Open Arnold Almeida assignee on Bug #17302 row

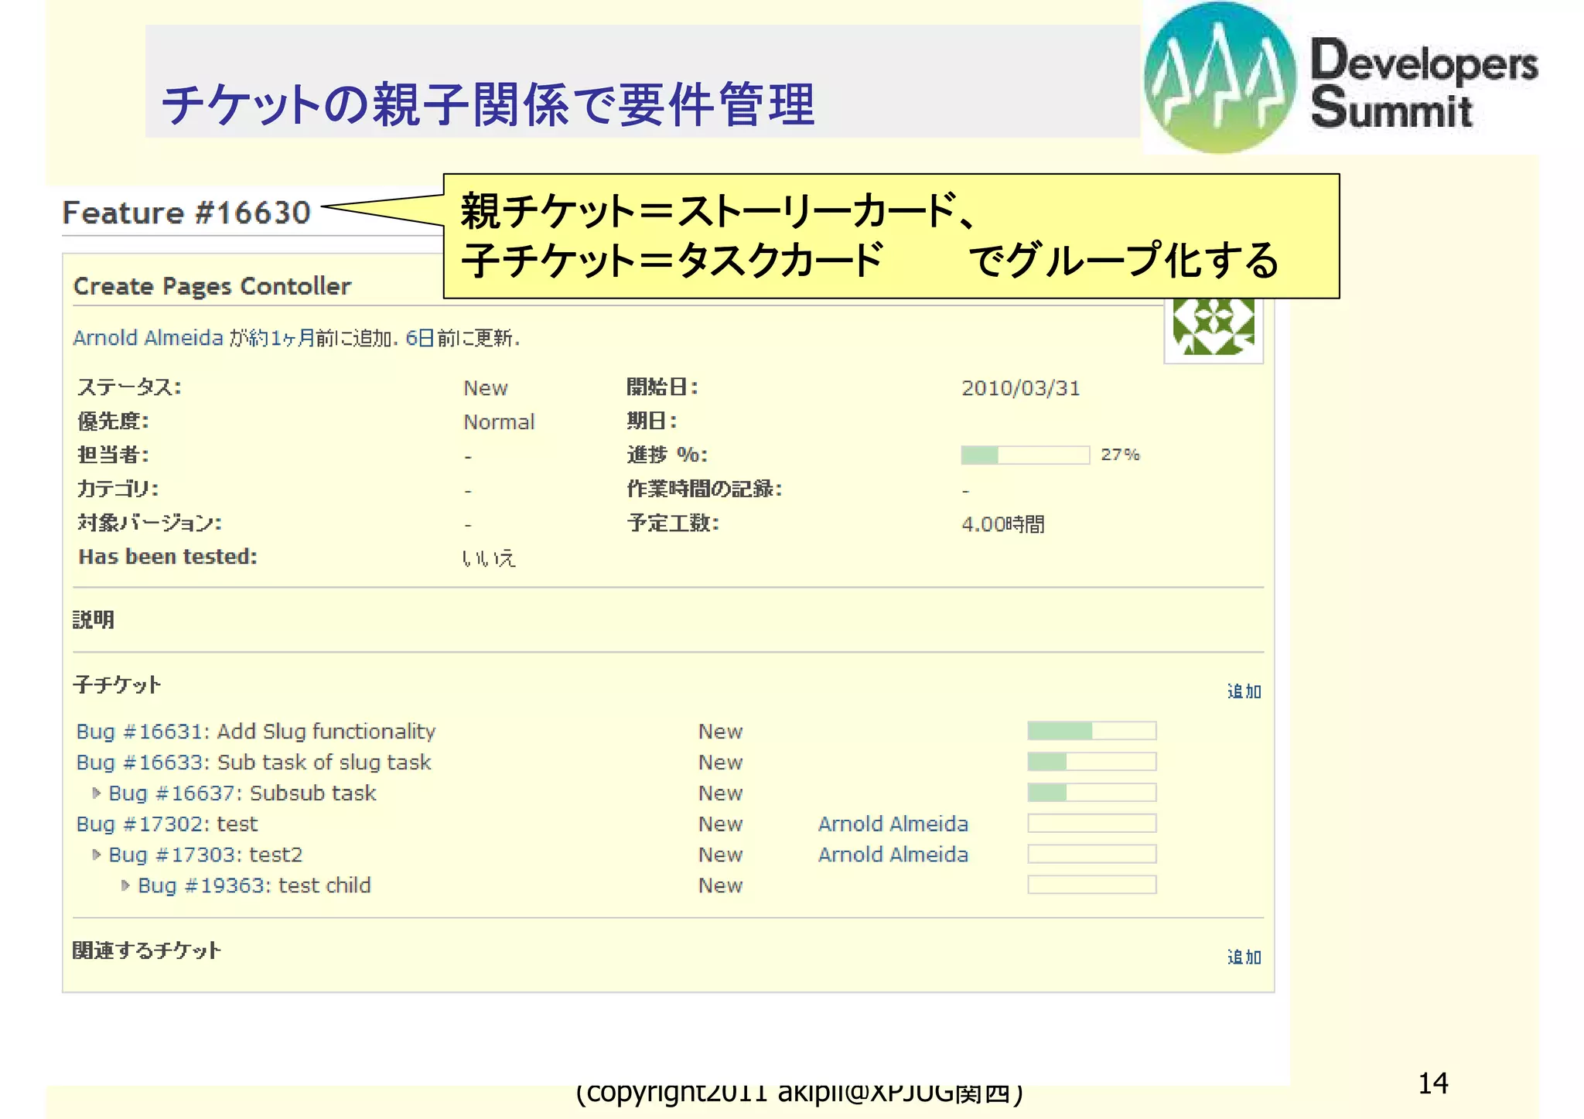(893, 824)
